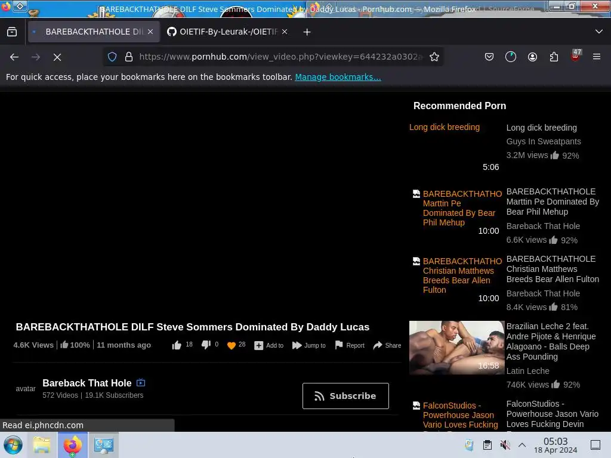Go back to the previous page

click(x=14, y=57)
